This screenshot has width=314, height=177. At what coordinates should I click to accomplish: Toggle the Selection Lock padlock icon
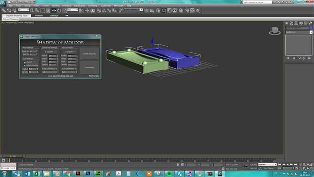pos(178,164)
